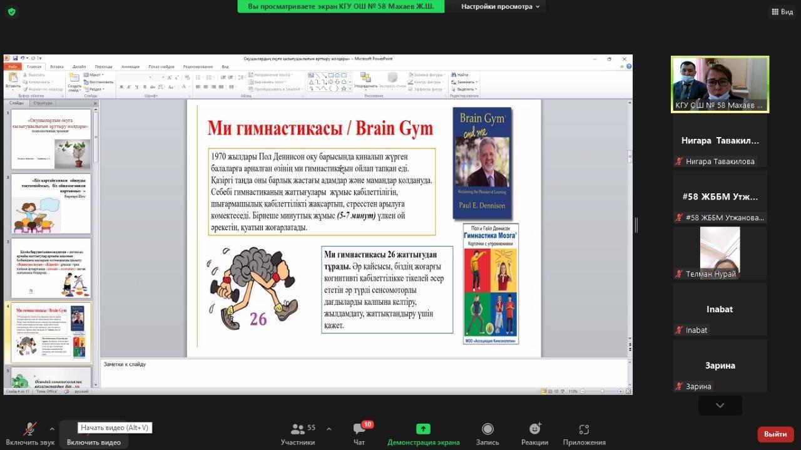Image resolution: width=801 pixels, height=450 pixels.
Task: Open the Participants panel icon
Action: coord(297,429)
